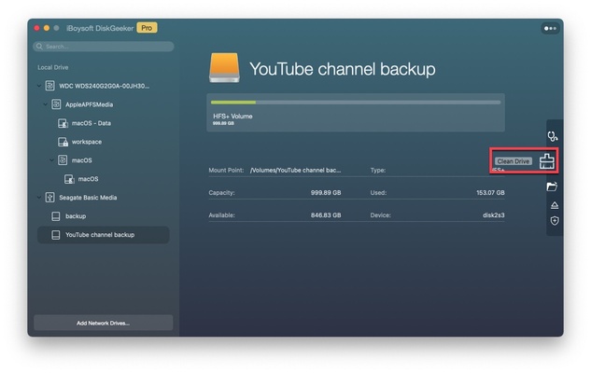Click the large orange drive icon
Viewport: 591px width, 373px height.
224,68
